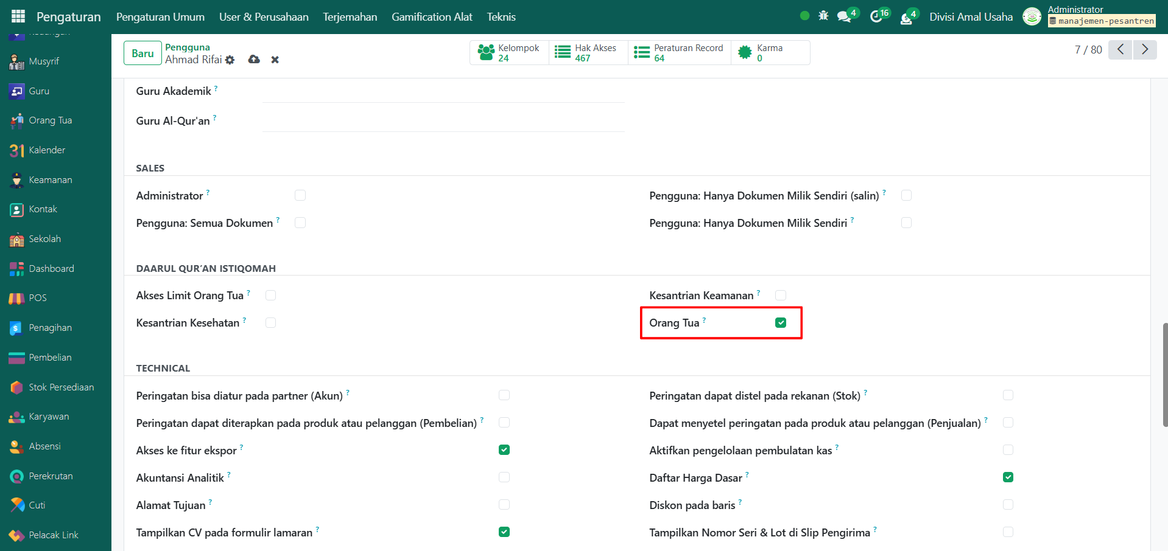
Task: Uncheck the Orang Tua checkbox
Action: (781, 323)
